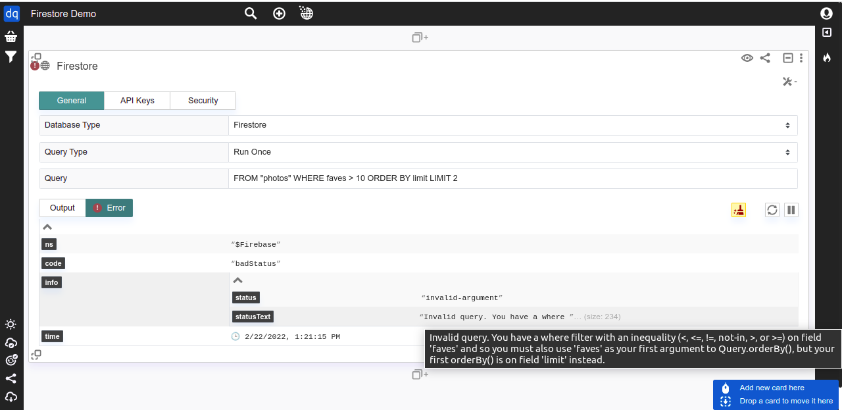Click the statusText key label
The image size is (842, 410).
click(x=253, y=317)
